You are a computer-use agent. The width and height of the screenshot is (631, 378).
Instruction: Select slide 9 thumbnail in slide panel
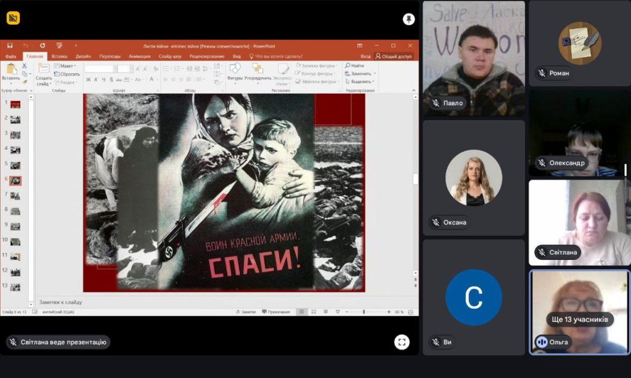point(15,227)
